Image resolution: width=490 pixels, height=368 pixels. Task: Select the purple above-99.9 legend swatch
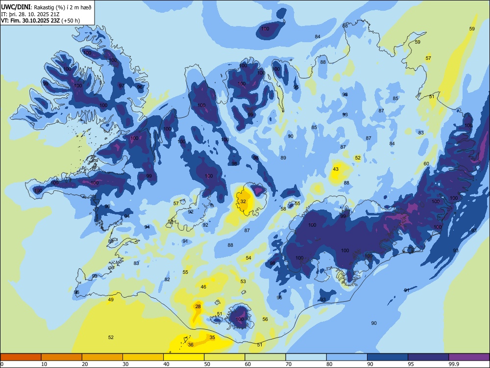click(x=469, y=357)
